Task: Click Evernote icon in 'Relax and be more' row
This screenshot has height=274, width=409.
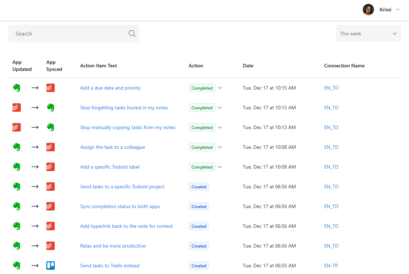Action: (17, 246)
